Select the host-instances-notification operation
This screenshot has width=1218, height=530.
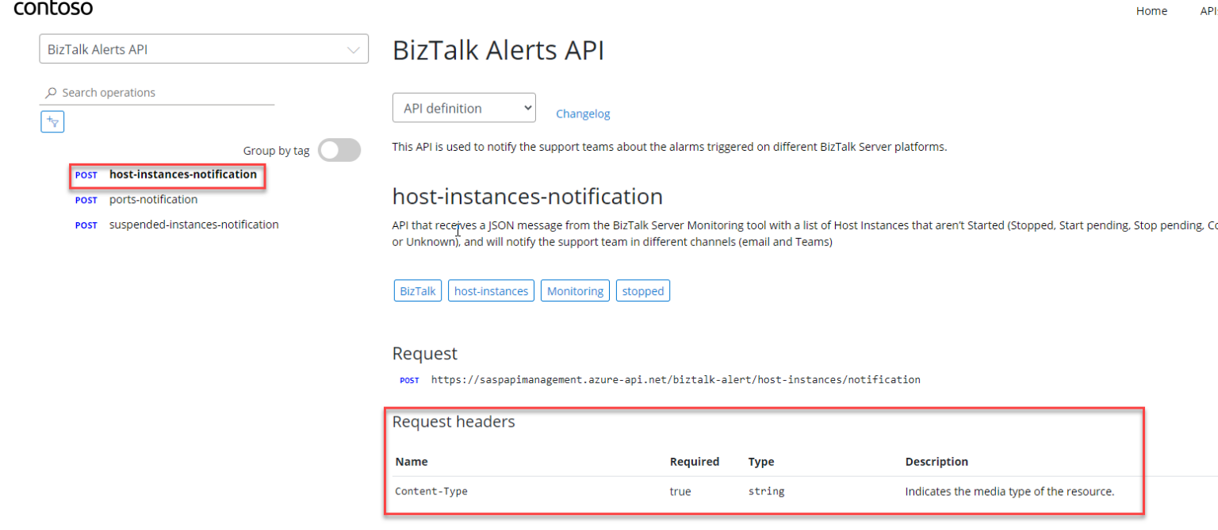tap(183, 175)
